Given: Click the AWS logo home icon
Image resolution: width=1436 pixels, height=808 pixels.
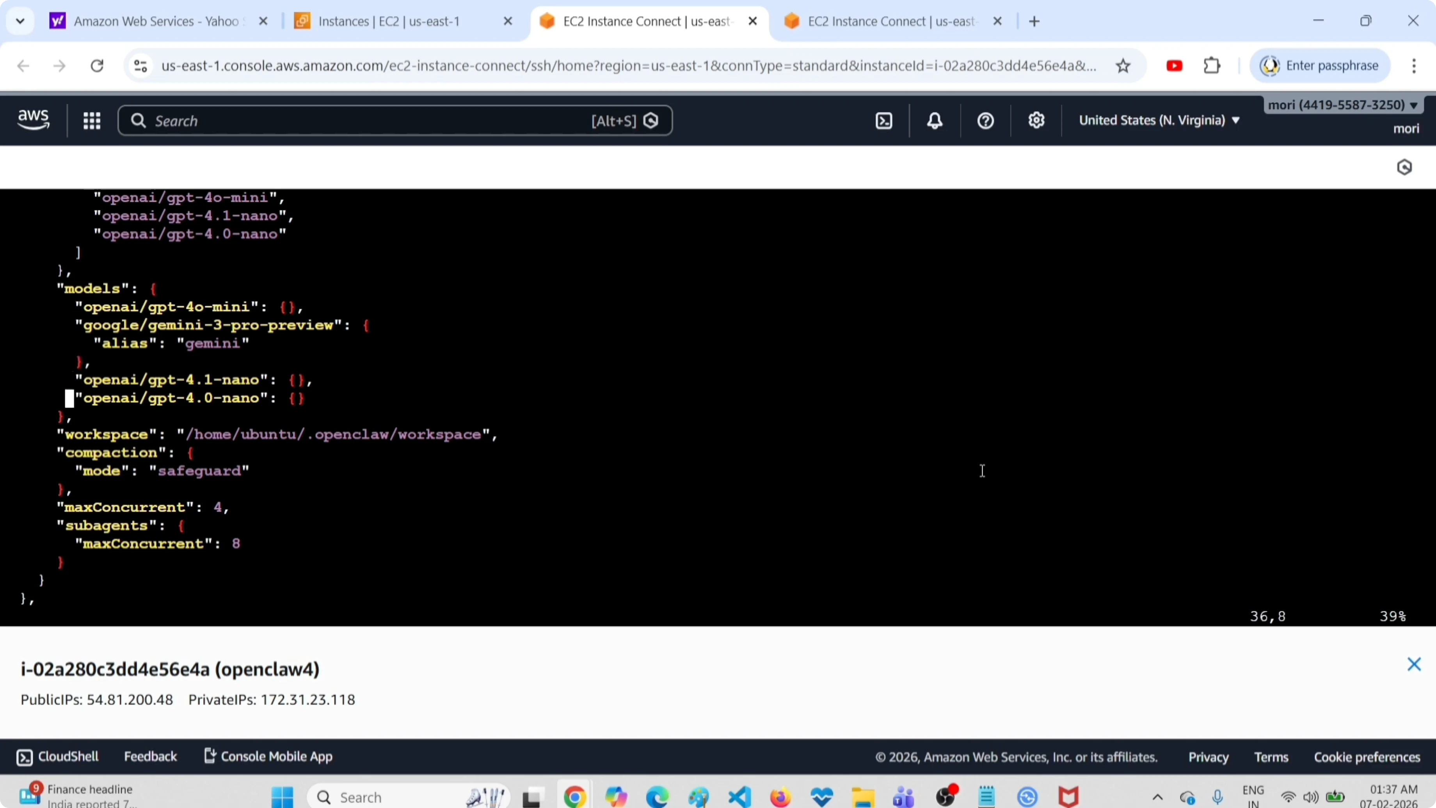Looking at the screenshot, I should [34, 120].
